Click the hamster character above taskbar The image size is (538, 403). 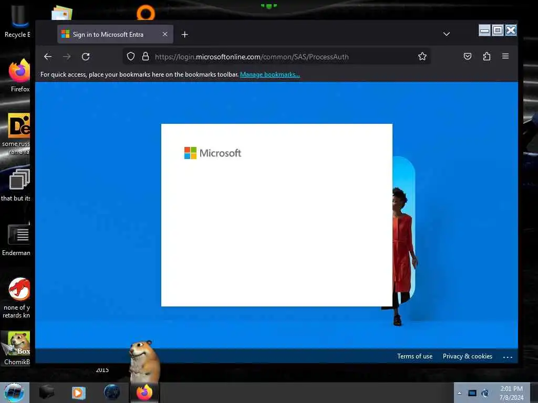pyautogui.click(x=144, y=361)
